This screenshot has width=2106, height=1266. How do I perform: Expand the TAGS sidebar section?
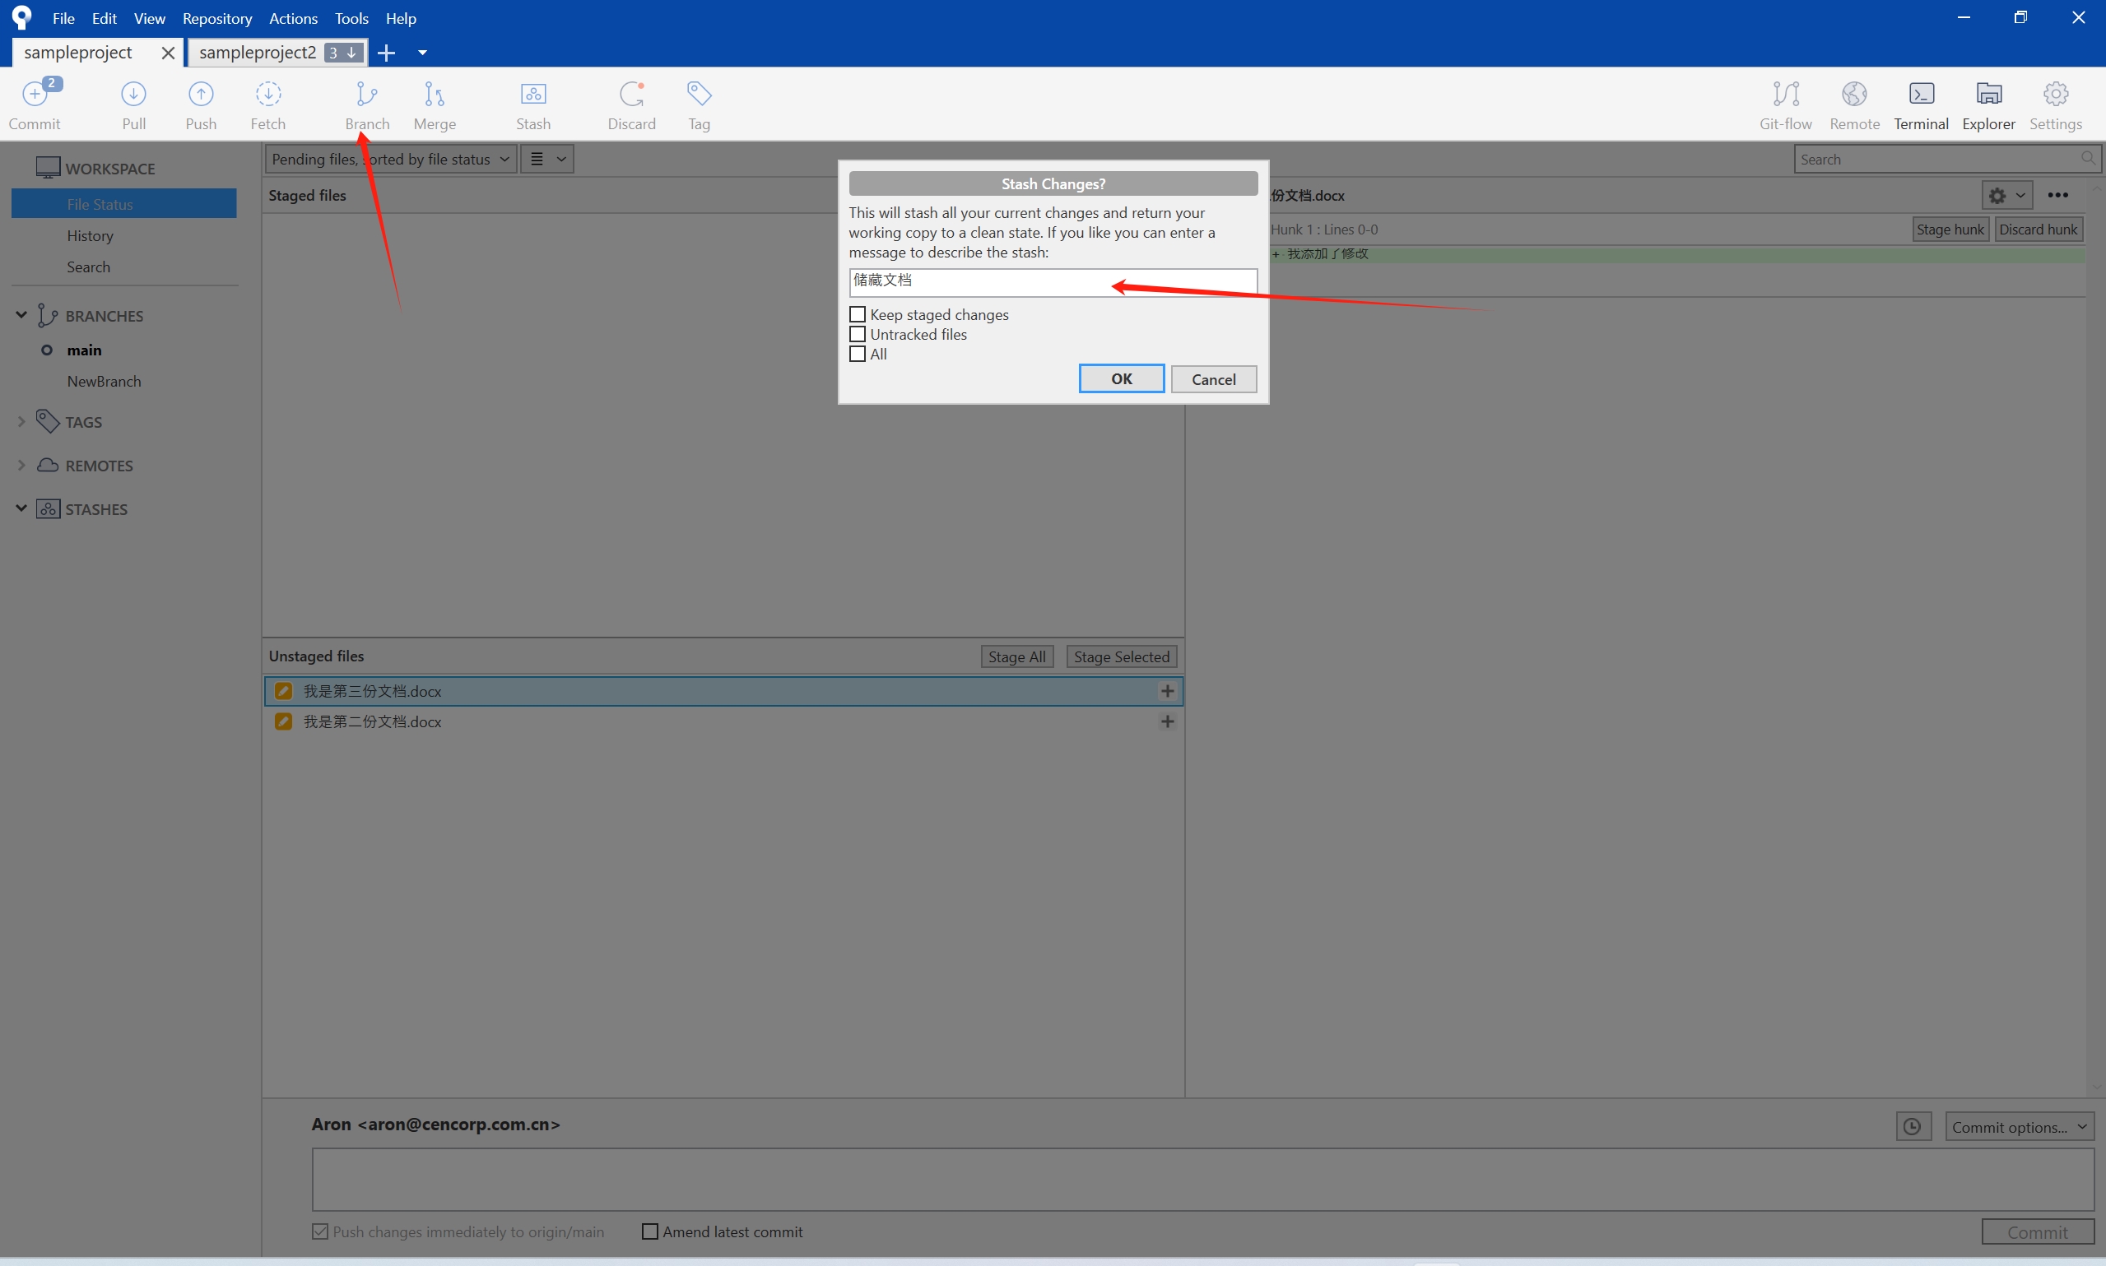[21, 421]
